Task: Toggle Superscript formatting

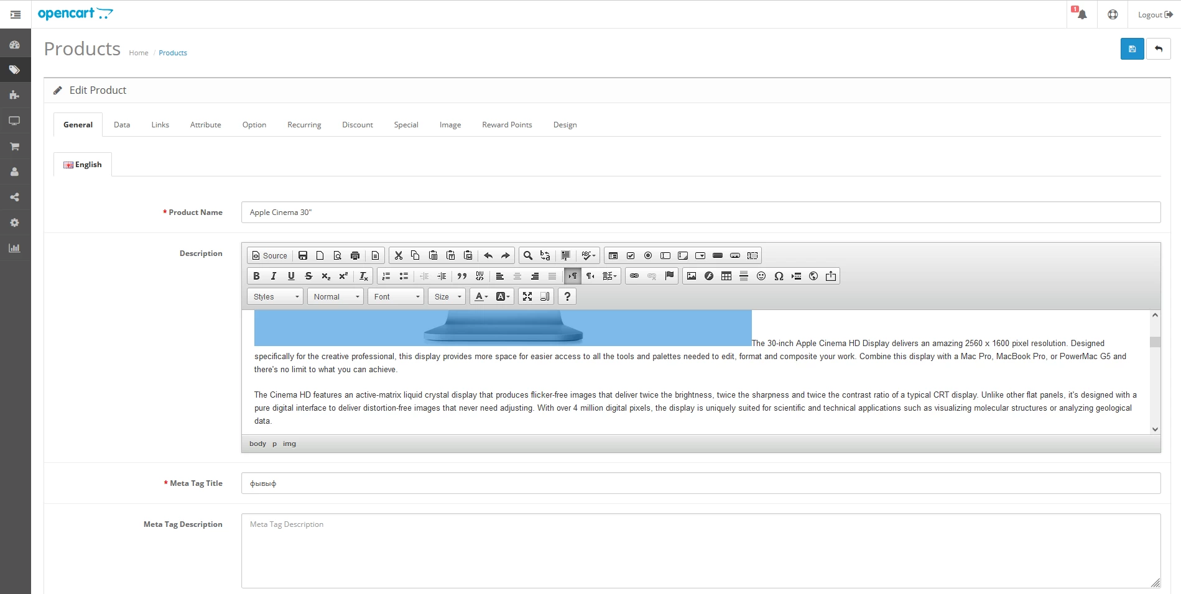Action: 343,276
